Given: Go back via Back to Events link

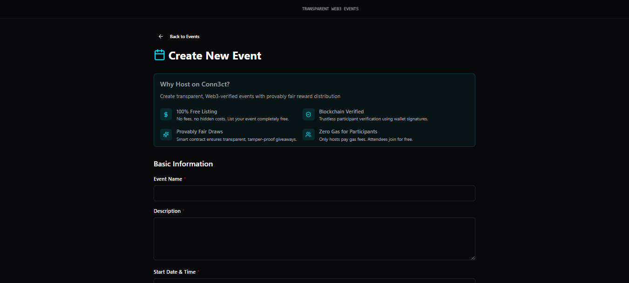Looking at the screenshot, I should pyautogui.click(x=179, y=36).
